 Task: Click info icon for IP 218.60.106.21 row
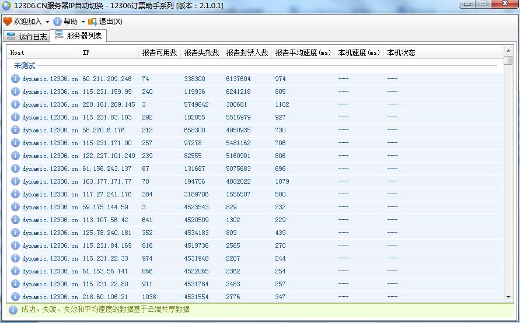tap(16, 297)
